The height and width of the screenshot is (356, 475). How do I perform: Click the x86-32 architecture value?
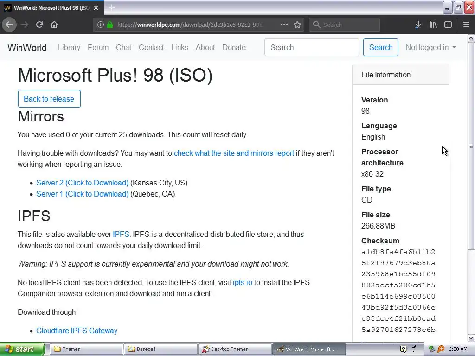tap(372, 174)
